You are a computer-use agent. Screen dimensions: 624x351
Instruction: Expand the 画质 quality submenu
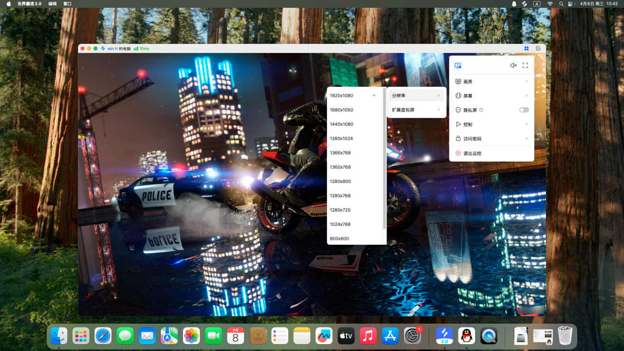click(x=492, y=81)
